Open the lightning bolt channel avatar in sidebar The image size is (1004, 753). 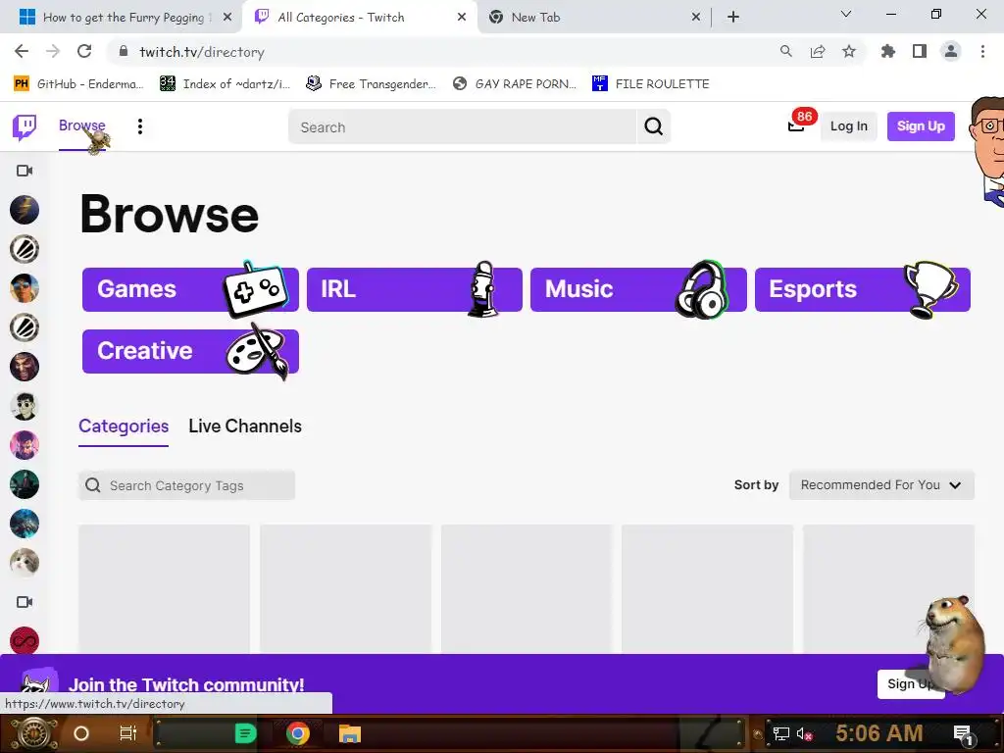pyautogui.click(x=25, y=210)
